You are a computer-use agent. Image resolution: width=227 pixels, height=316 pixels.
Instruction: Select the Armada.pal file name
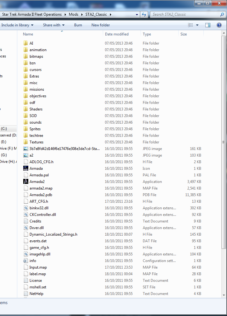coord(39,175)
